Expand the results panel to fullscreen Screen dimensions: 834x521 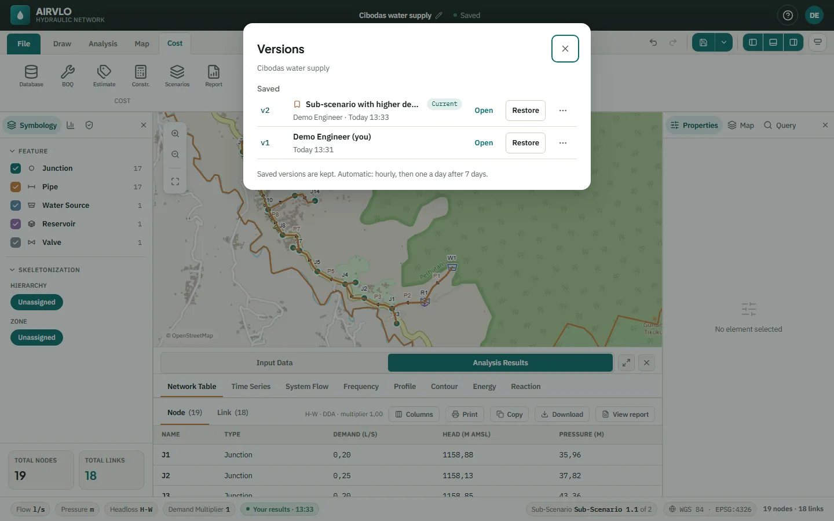coord(626,363)
